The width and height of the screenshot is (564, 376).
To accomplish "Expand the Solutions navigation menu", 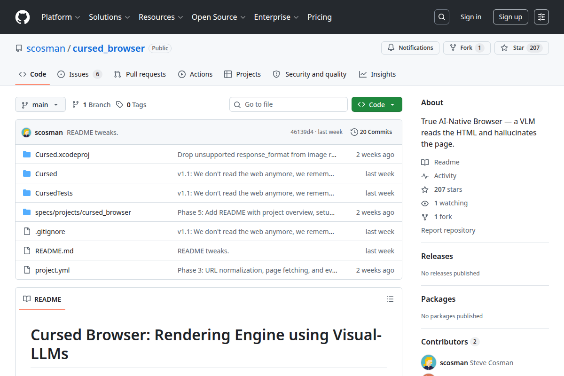I will click(x=109, y=17).
